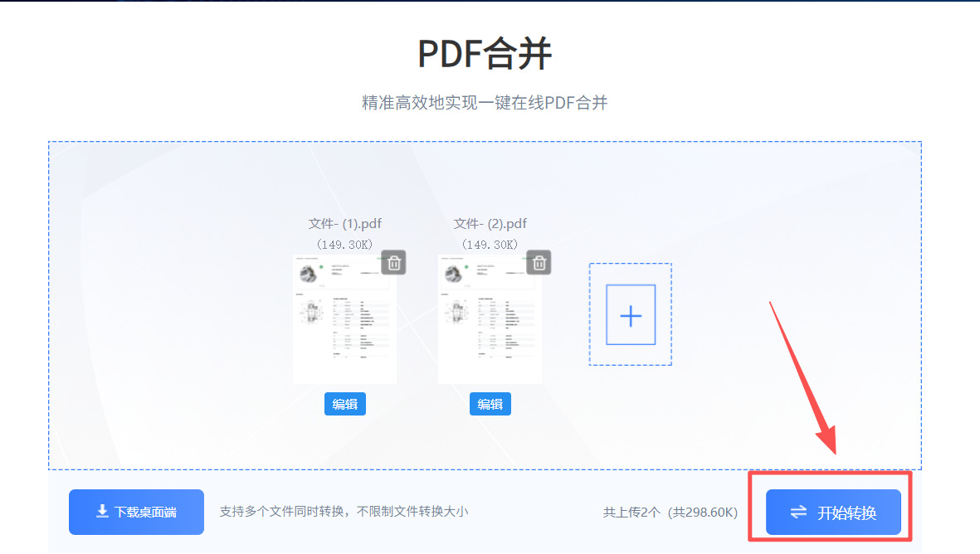Select the dashed add-file placeholder box

coord(631,315)
